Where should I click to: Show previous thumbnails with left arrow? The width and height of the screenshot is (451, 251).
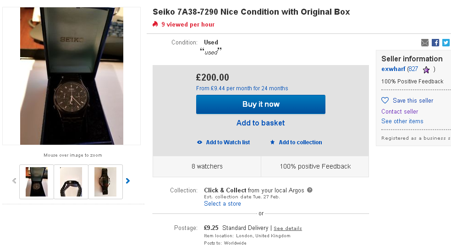point(14,181)
